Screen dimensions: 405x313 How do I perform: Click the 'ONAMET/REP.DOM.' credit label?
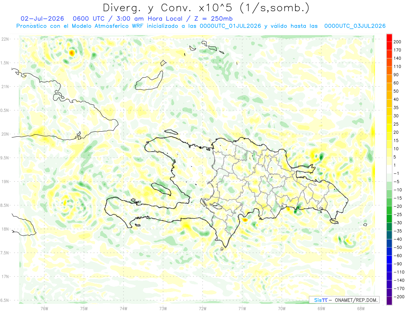(355, 300)
